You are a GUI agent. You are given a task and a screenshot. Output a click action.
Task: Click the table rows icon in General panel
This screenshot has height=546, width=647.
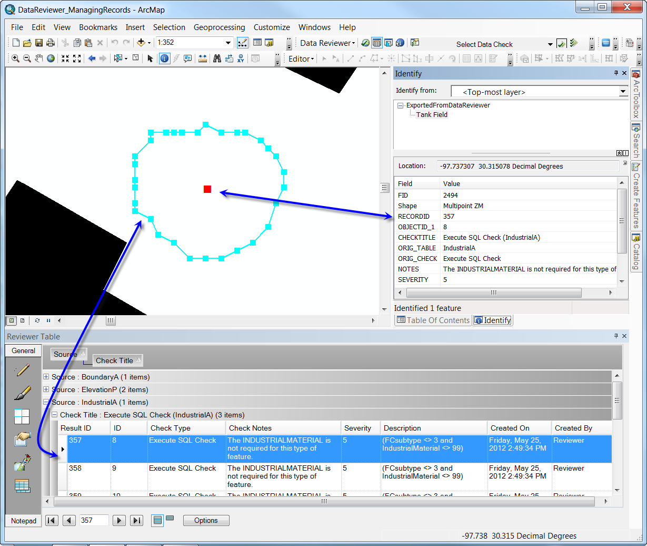(x=22, y=486)
